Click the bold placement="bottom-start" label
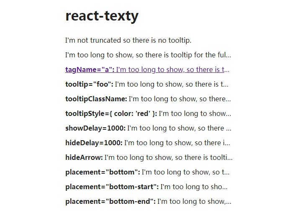Screen dimensions: 303x213 point(112,187)
